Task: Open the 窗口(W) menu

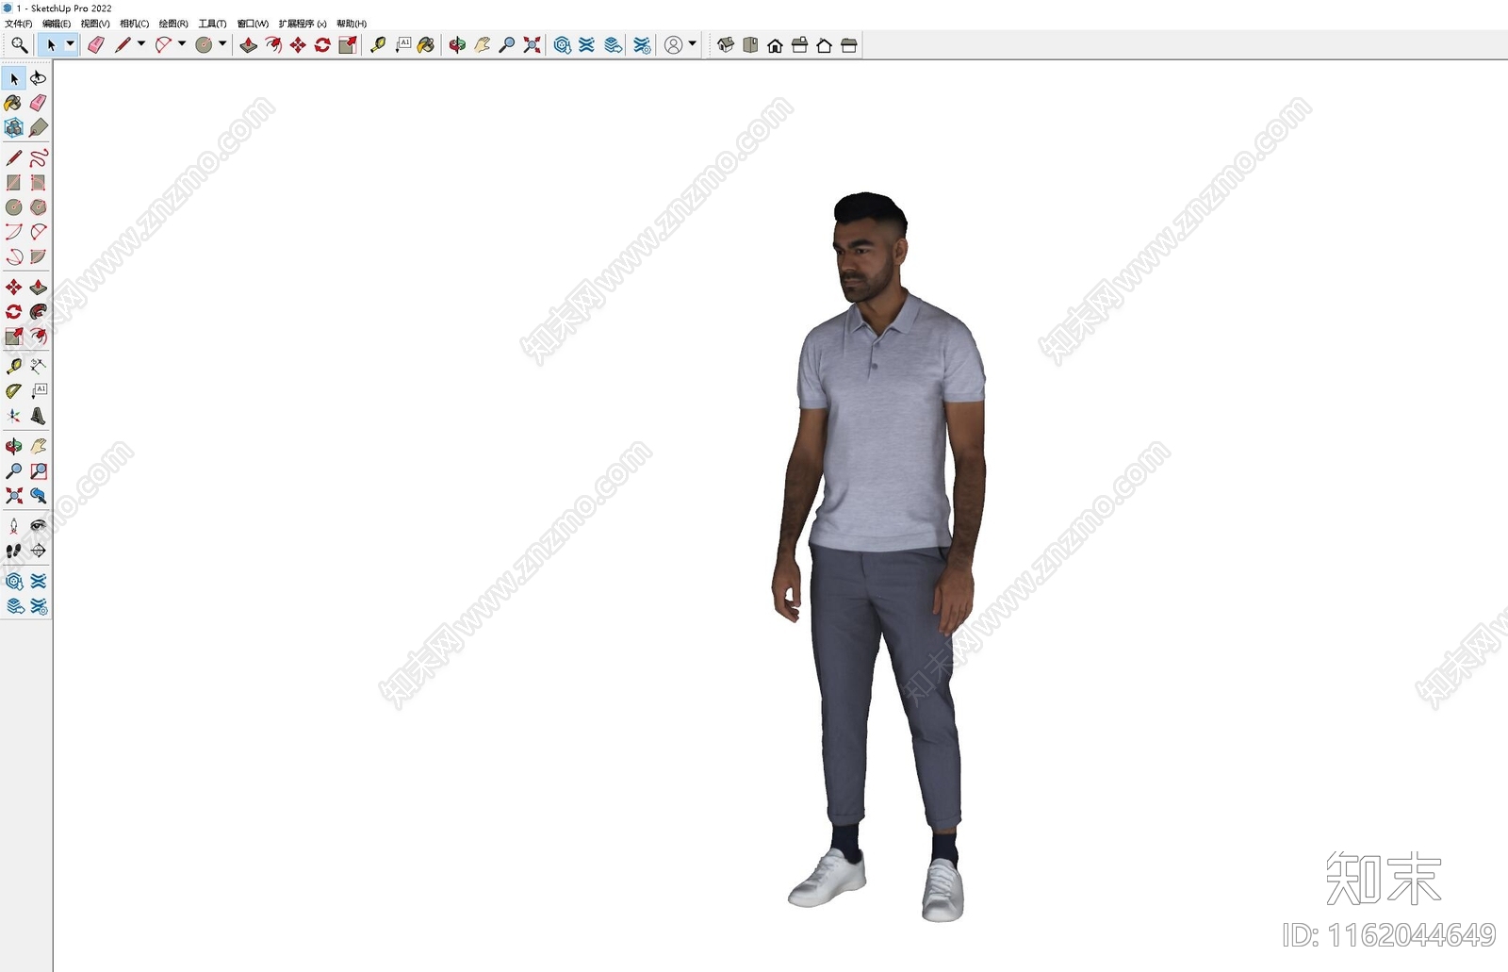Action: click(x=253, y=24)
